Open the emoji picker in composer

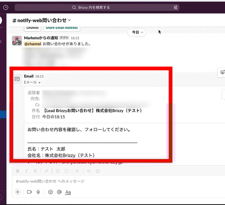pos(51,192)
